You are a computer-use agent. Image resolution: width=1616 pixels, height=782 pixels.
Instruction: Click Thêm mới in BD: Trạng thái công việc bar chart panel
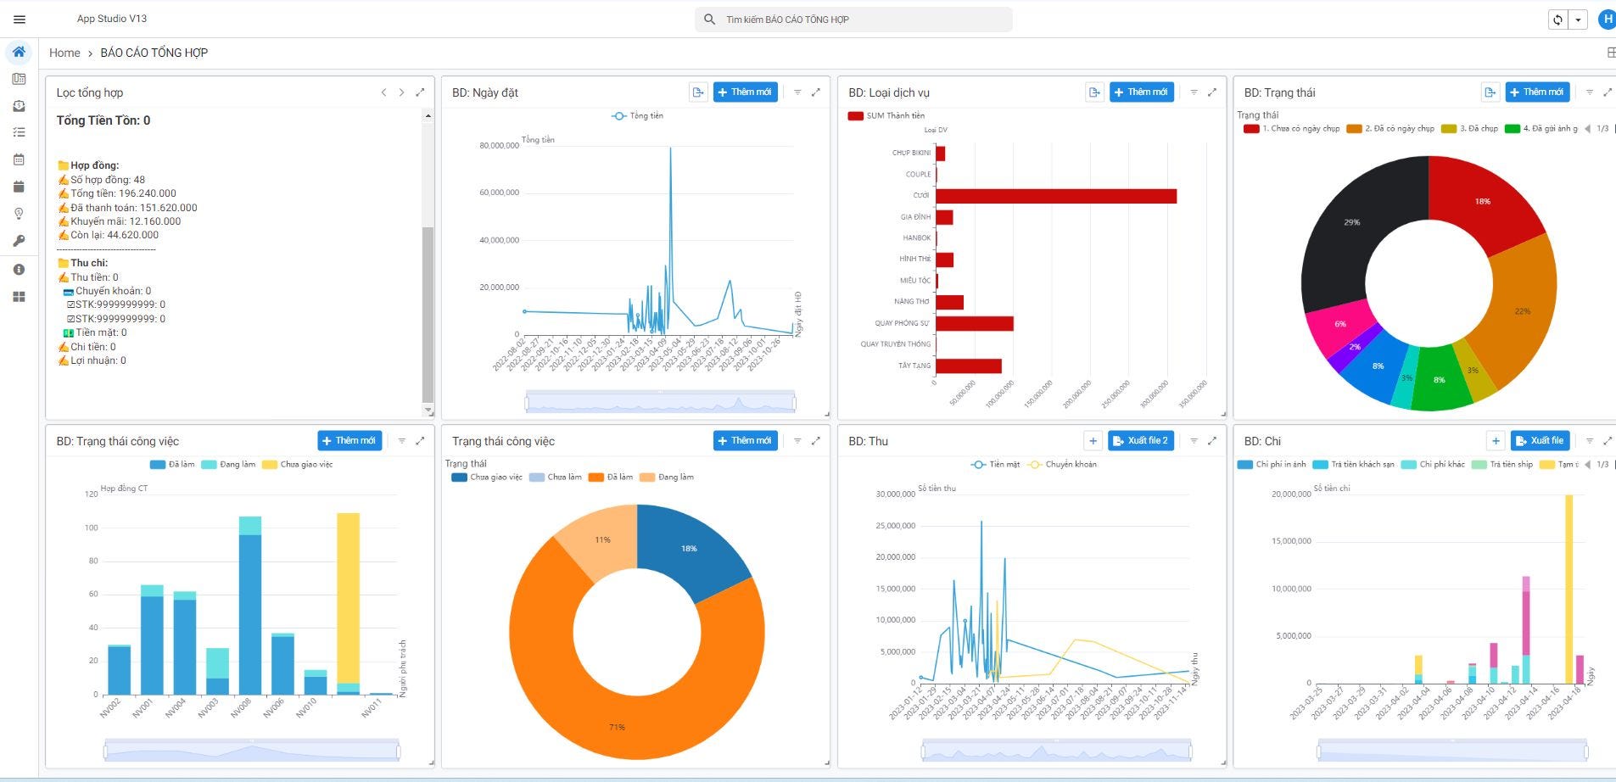pyautogui.click(x=349, y=441)
